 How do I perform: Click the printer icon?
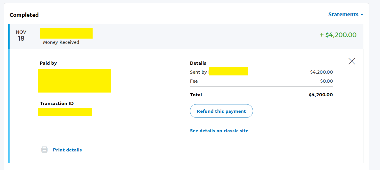44,150
